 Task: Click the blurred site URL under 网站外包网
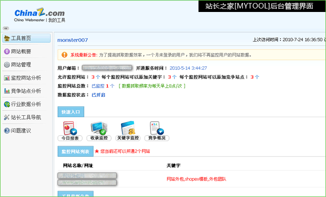point(87,183)
